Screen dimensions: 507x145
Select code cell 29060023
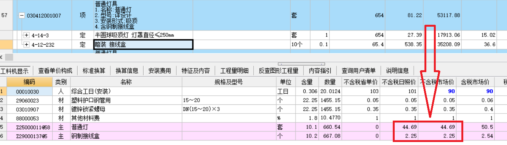[29, 100]
